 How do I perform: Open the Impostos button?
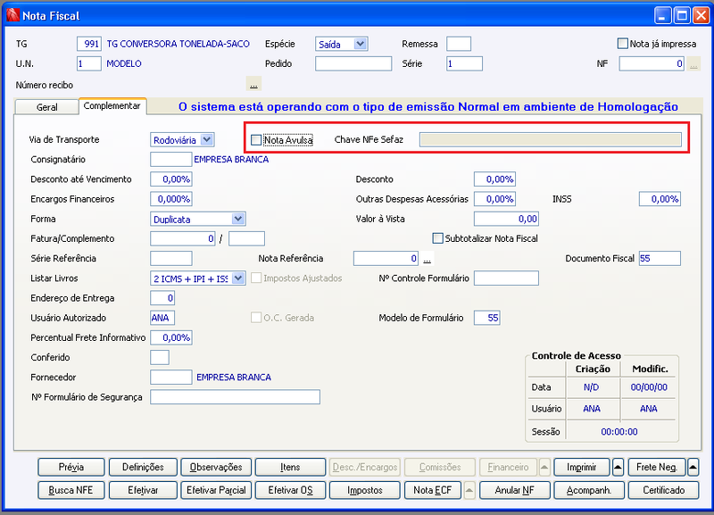click(x=365, y=490)
